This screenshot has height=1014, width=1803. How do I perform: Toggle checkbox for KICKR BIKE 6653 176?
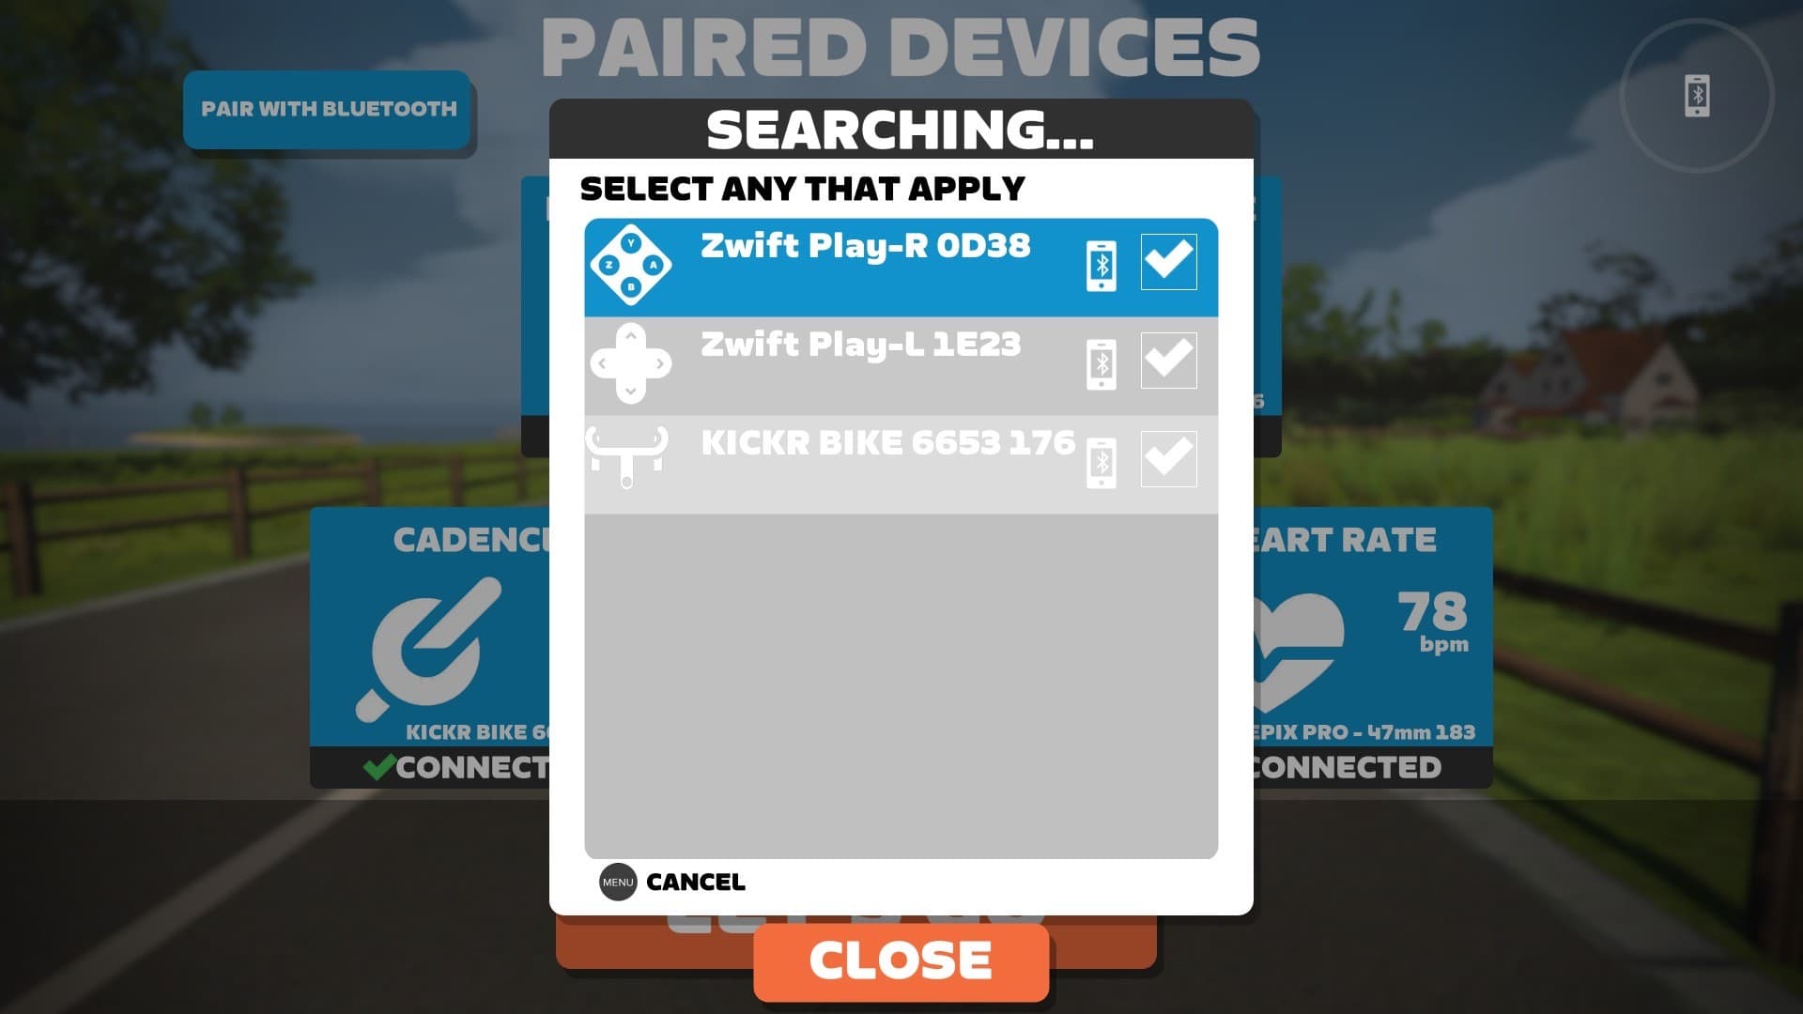[1166, 458]
